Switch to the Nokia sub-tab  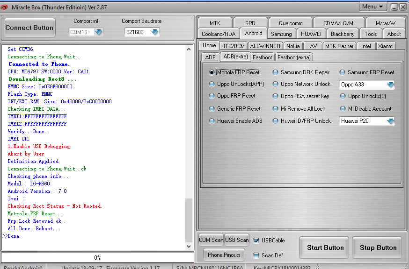coord(293,46)
